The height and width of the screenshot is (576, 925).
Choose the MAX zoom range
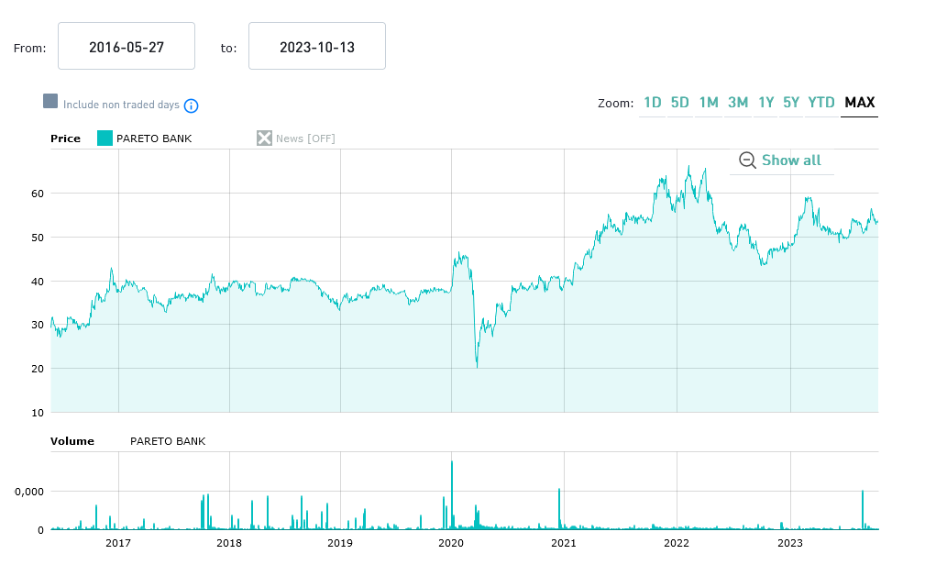[860, 103]
